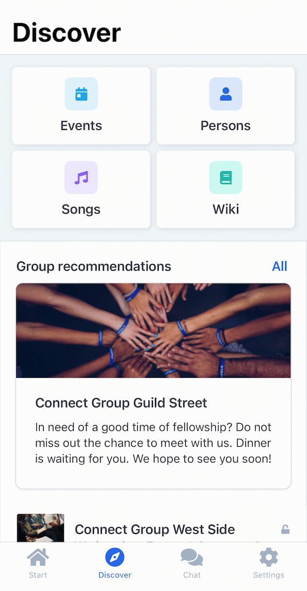Tap the Wiki book icon
307x591 pixels.
click(226, 178)
